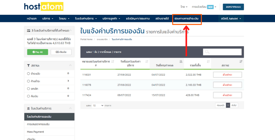The image size is (275, 140).
Task: Open the บริการลูกค้า support menu
Action: (112, 18)
